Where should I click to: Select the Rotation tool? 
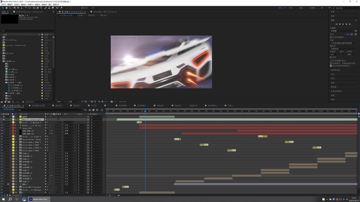26,8
